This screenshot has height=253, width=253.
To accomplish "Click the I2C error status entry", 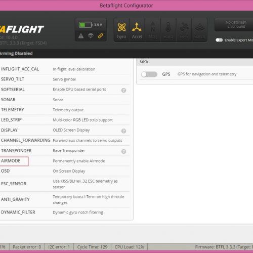I will 59,247.
